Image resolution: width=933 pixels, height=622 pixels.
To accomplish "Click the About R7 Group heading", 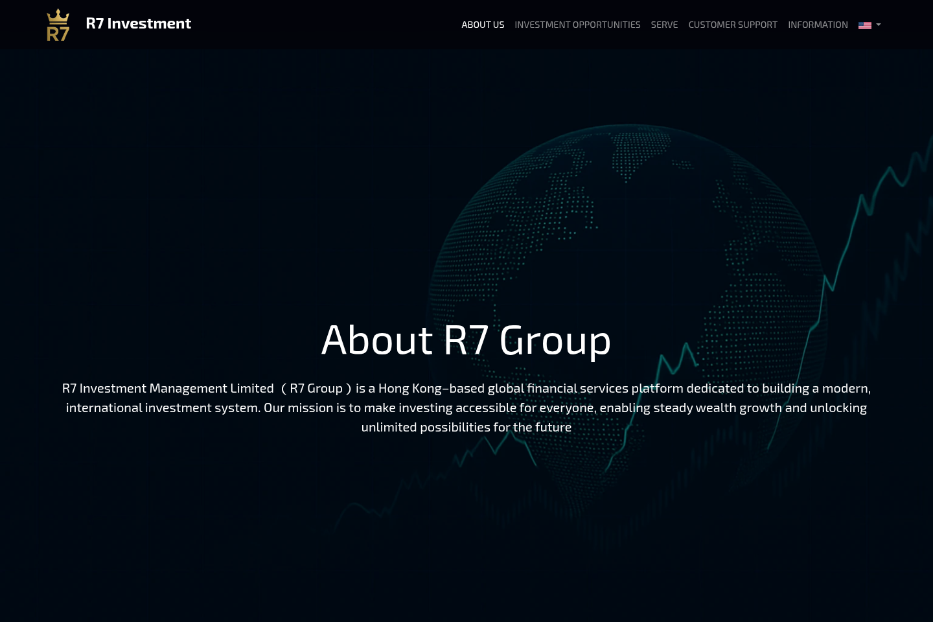I will pyautogui.click(x=466, y=340).
